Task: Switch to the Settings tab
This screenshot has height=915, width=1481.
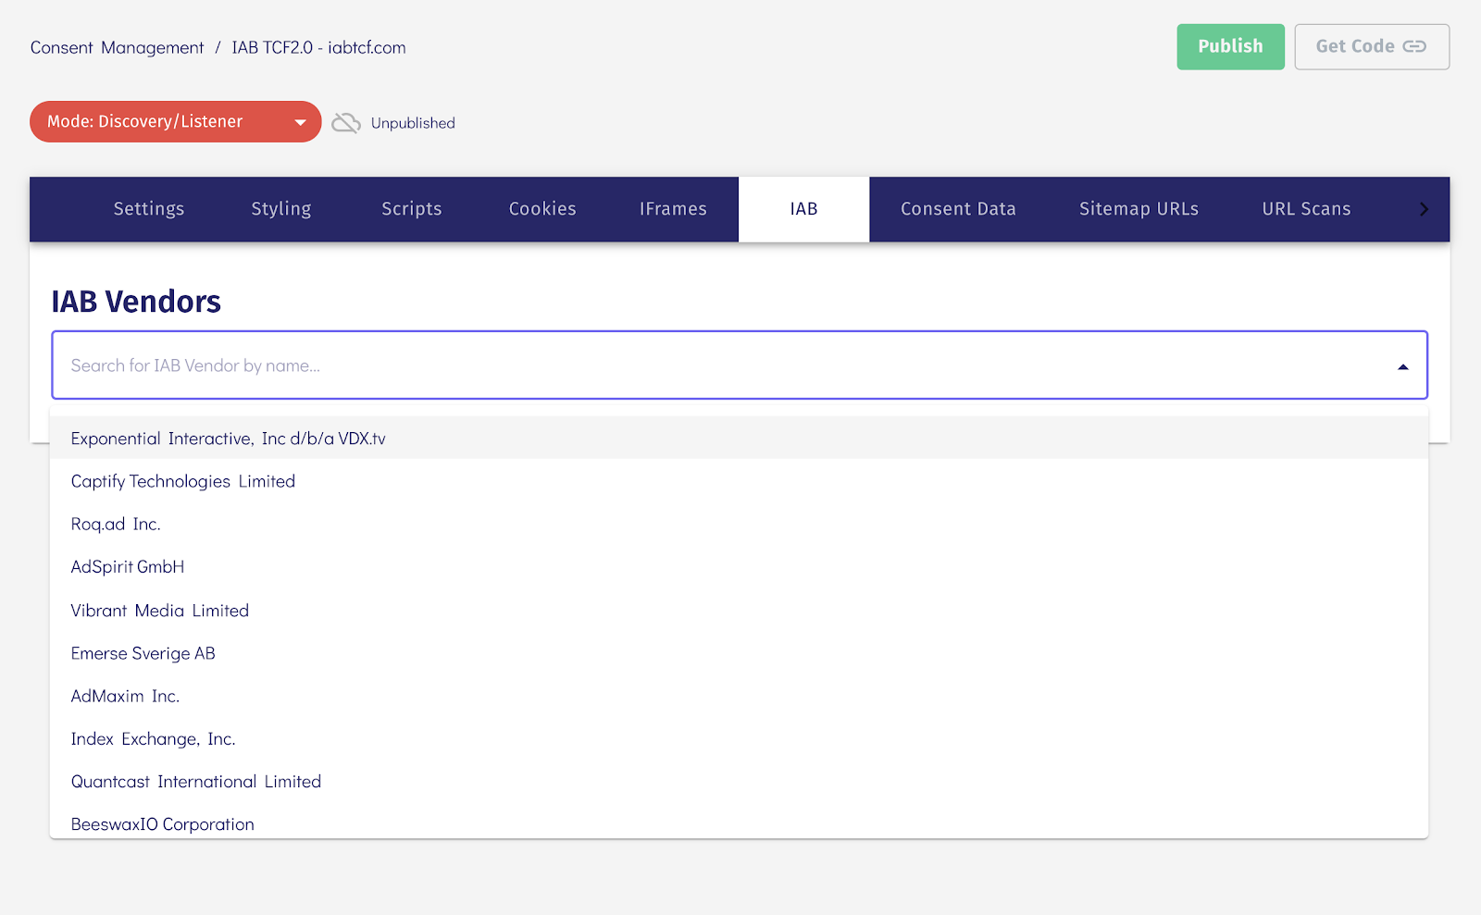Action: pyautogui.click(x=148, y=209)
